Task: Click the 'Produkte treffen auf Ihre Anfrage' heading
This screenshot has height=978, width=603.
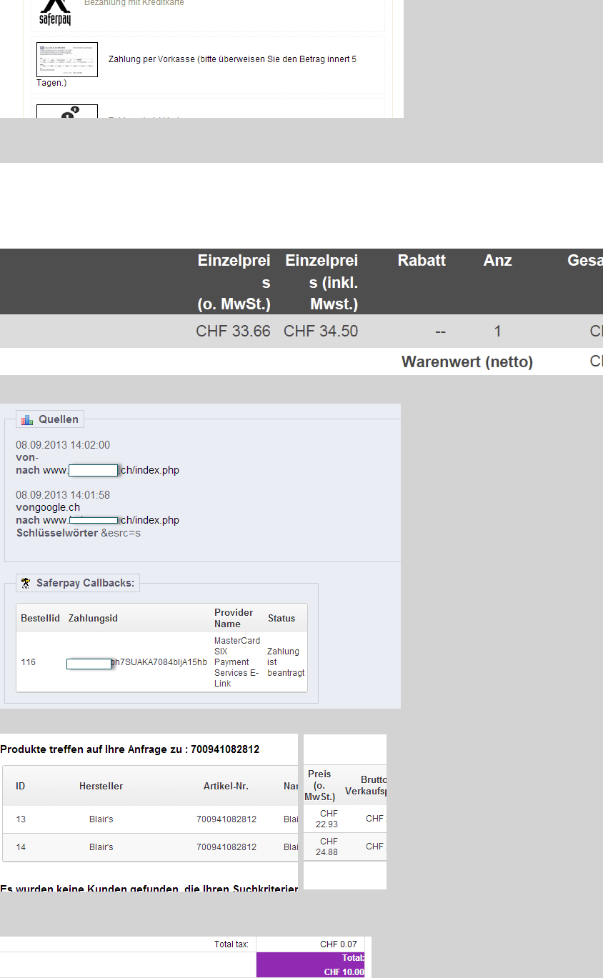Action: click(129, 749)
